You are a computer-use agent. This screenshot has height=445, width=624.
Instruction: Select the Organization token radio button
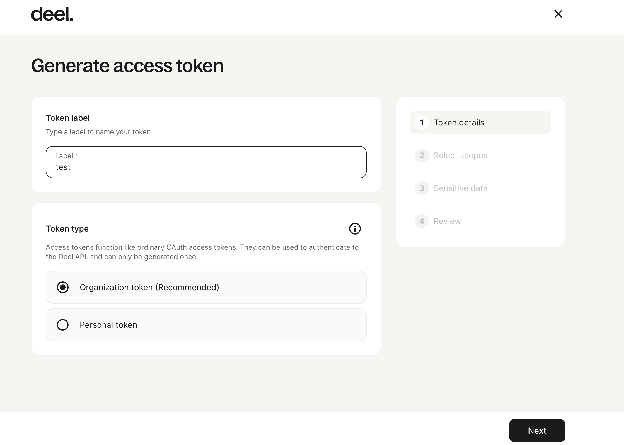click(x=63, y=287)
